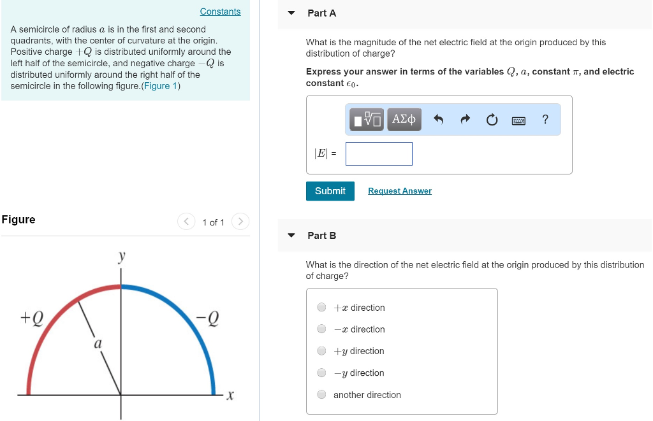Collapse the Part B section
Image resolution: width=653 pixels, height=421 pixels.
click(291, 235)
